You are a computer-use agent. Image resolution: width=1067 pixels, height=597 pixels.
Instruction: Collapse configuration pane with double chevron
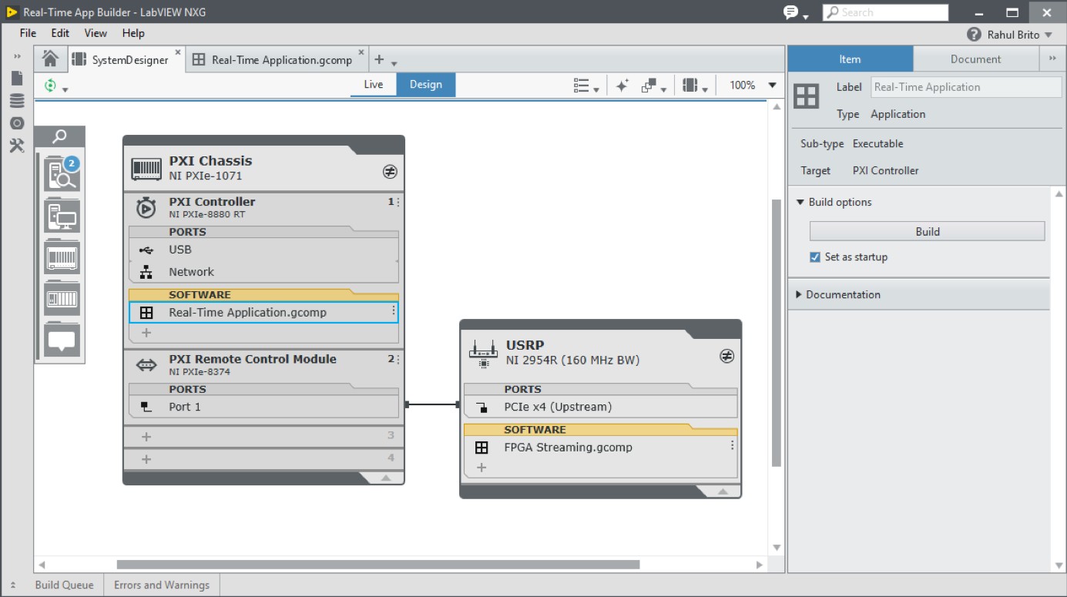pos(1052,59)
